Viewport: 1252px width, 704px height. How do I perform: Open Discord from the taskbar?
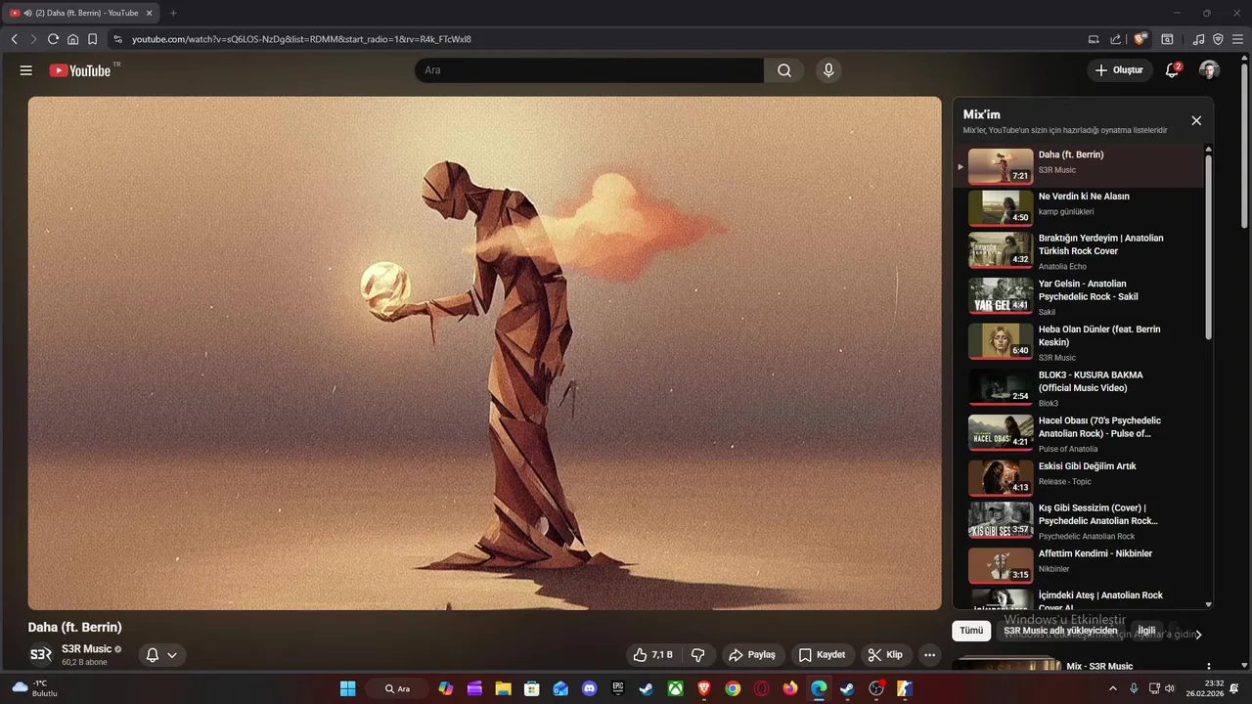589,688
